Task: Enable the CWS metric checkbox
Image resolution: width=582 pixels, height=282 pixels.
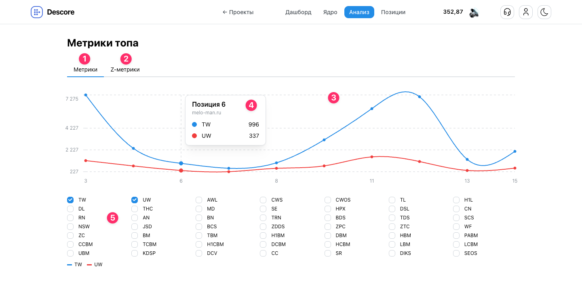Action: [x=263, y=200]
